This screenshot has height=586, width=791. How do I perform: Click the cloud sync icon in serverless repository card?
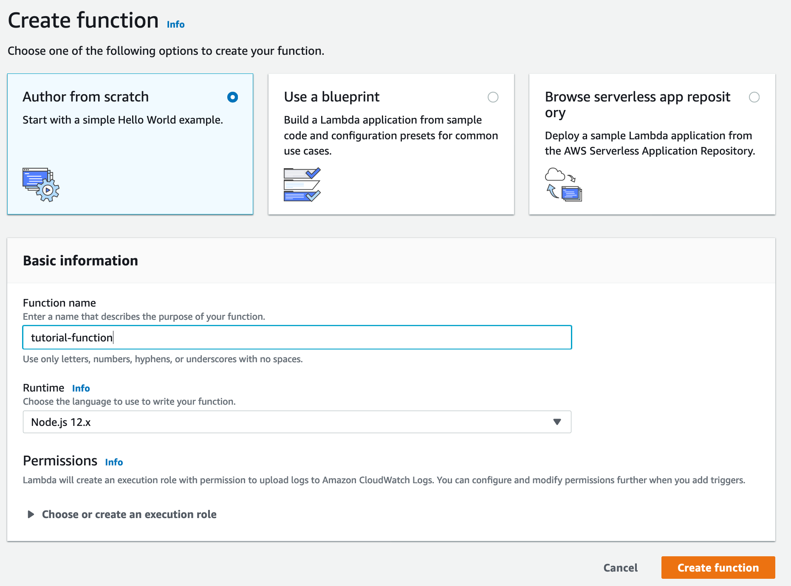click(x=564, y=183)
